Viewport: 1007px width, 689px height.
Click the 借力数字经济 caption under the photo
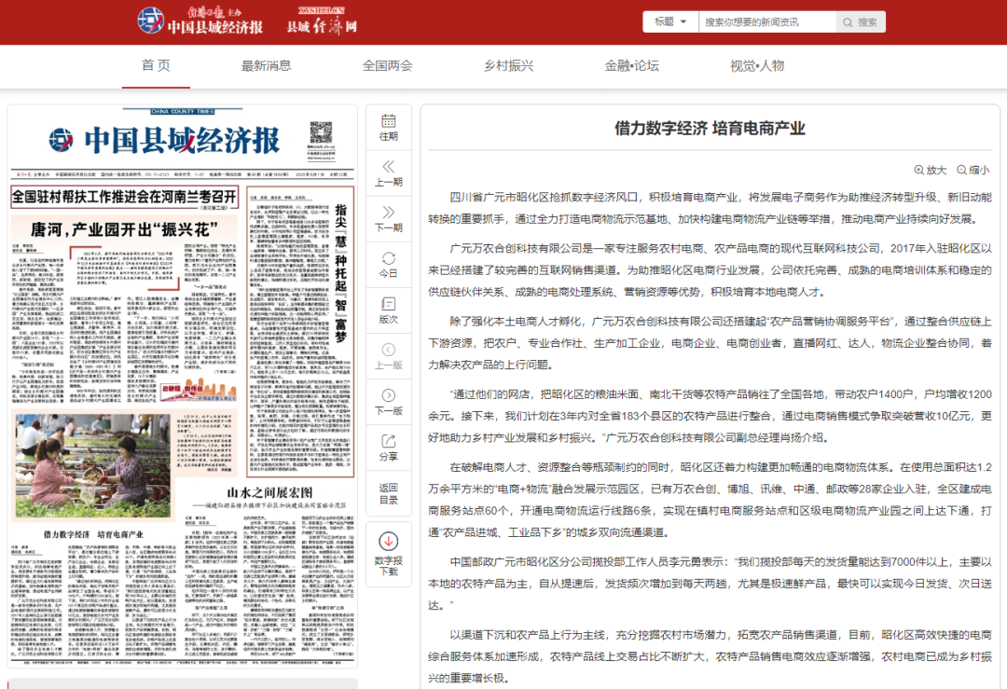pyautogui.click(x=93, y=534)
